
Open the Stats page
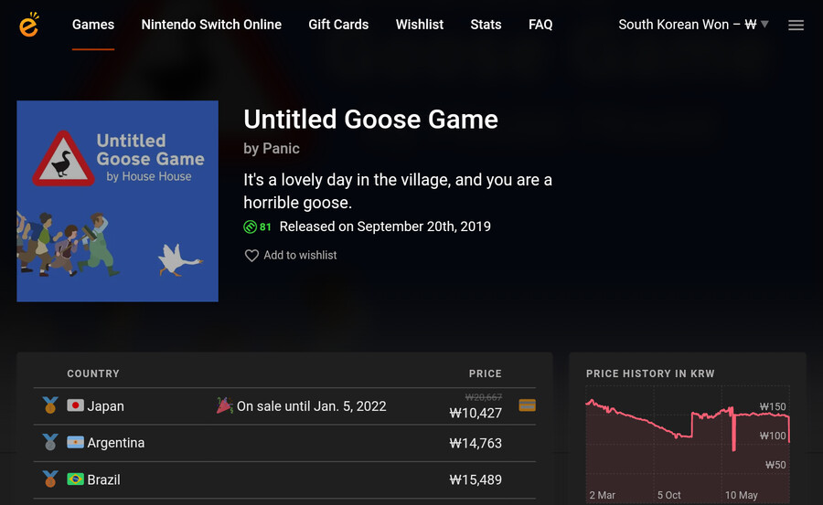486,25
